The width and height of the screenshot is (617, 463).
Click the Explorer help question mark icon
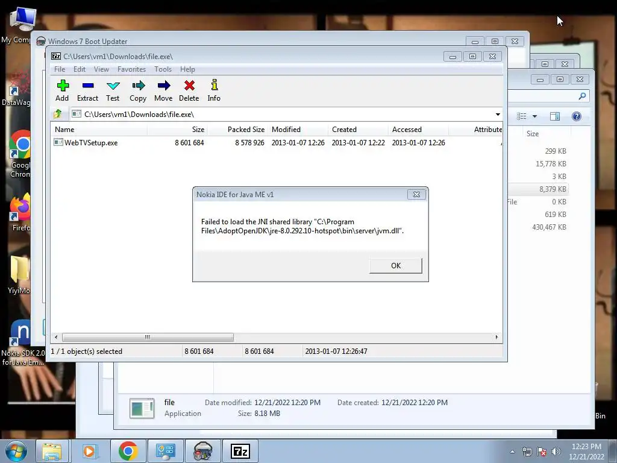click(577, 116)
